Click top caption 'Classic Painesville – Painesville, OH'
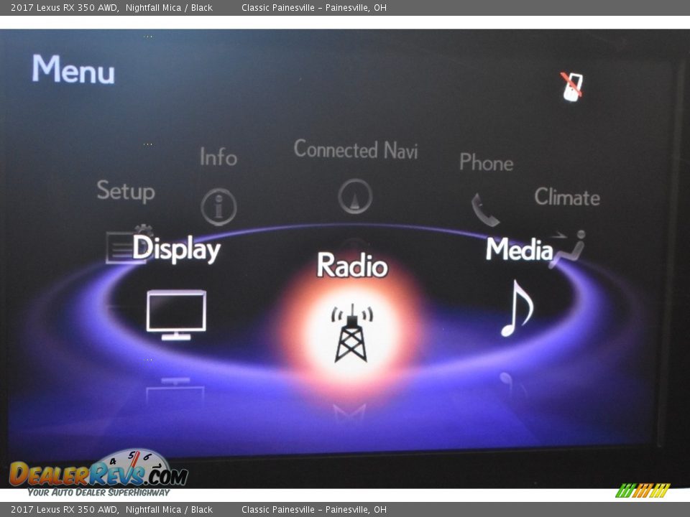The image size is (690, 517). click(x=314, y=7)
